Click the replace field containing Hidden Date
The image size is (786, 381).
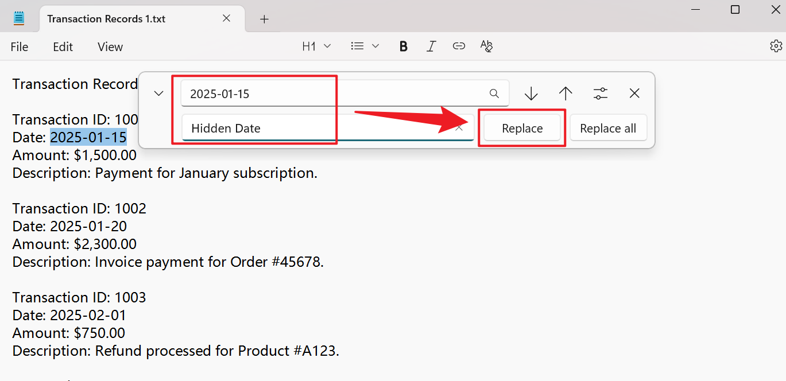click(x=328, y=128)
